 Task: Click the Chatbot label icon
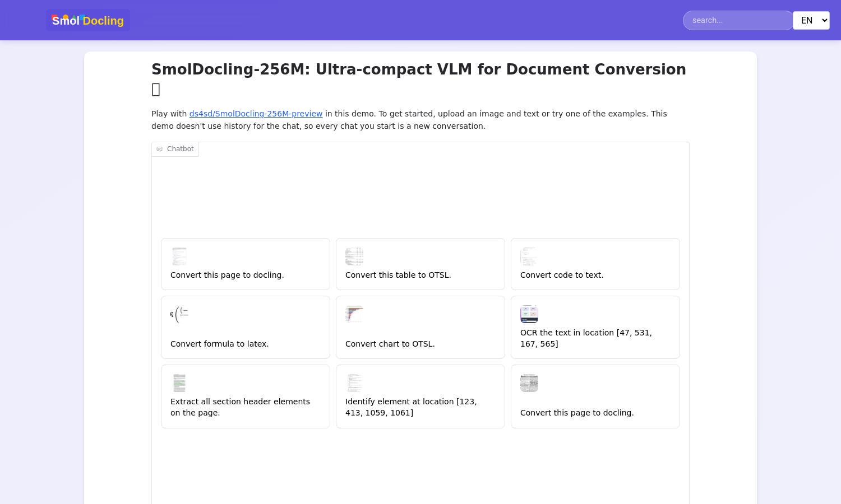[159, 149]
